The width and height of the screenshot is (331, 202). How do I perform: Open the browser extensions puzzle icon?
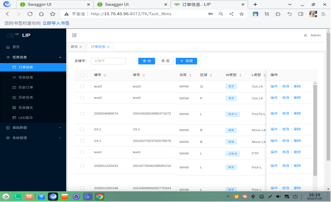click(278, 14)
